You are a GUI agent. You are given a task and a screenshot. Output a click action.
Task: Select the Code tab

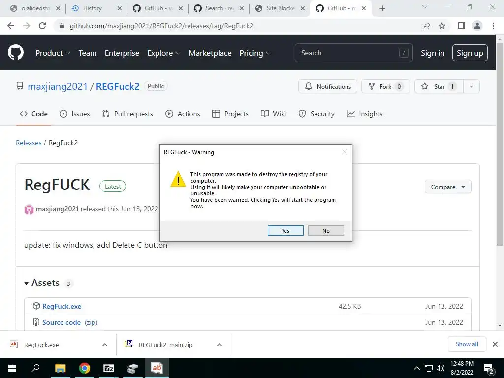tap(33, 114)
